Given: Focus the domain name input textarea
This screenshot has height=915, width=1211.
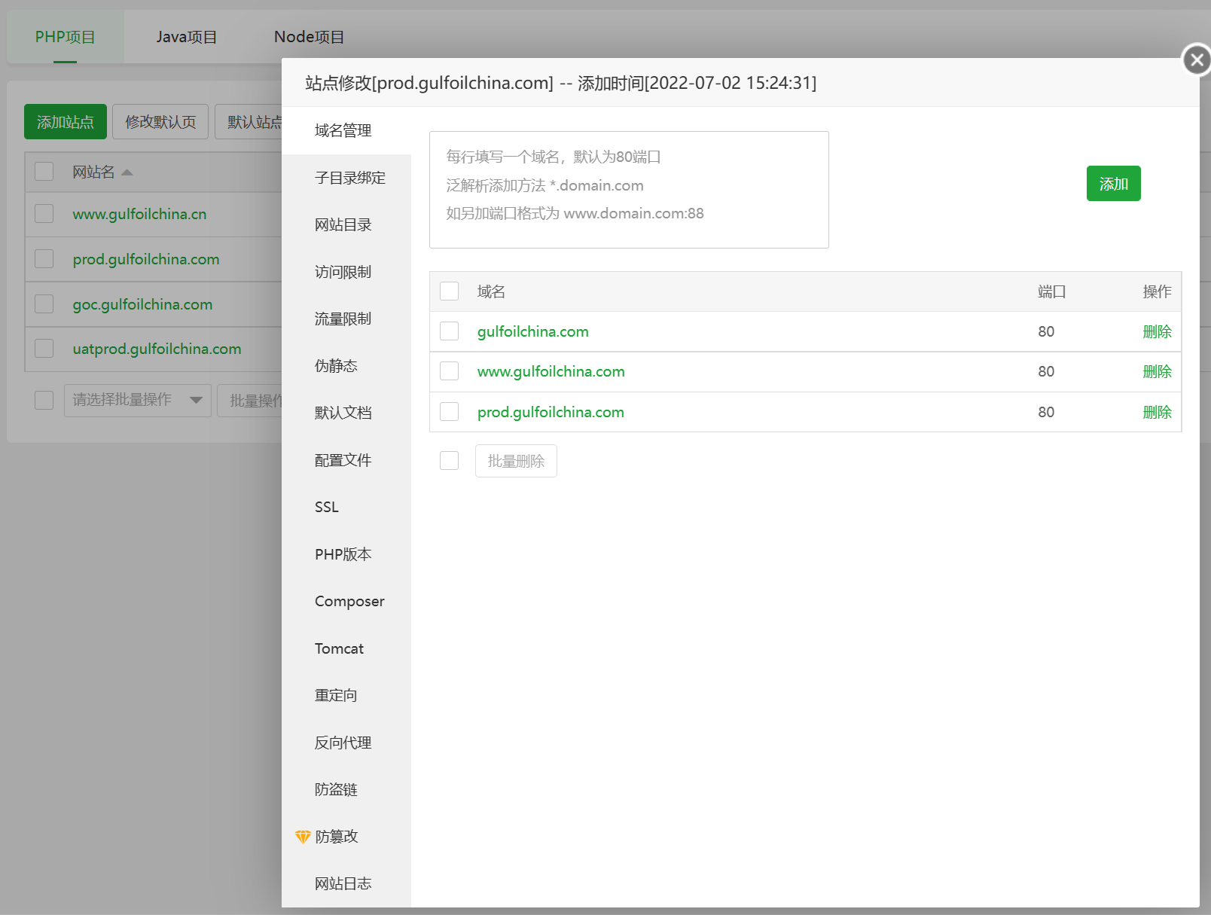Looking at the screenshot, I should pyautogui.click(x=629, y=190).
